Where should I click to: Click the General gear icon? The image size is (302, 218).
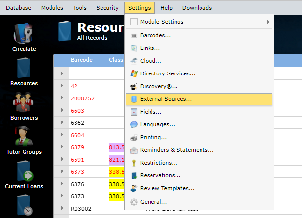[134, 202]
